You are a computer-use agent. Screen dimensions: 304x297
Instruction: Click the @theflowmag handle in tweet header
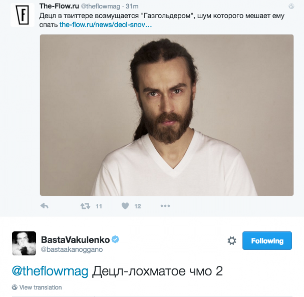click(x=100, y=6)
